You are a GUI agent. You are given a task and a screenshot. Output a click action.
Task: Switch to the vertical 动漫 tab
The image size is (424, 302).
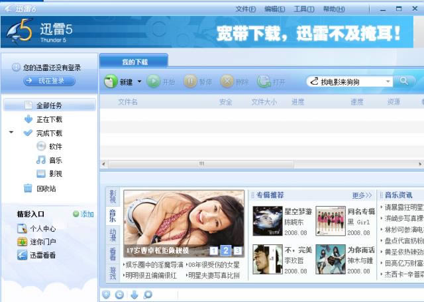(113, 235)
